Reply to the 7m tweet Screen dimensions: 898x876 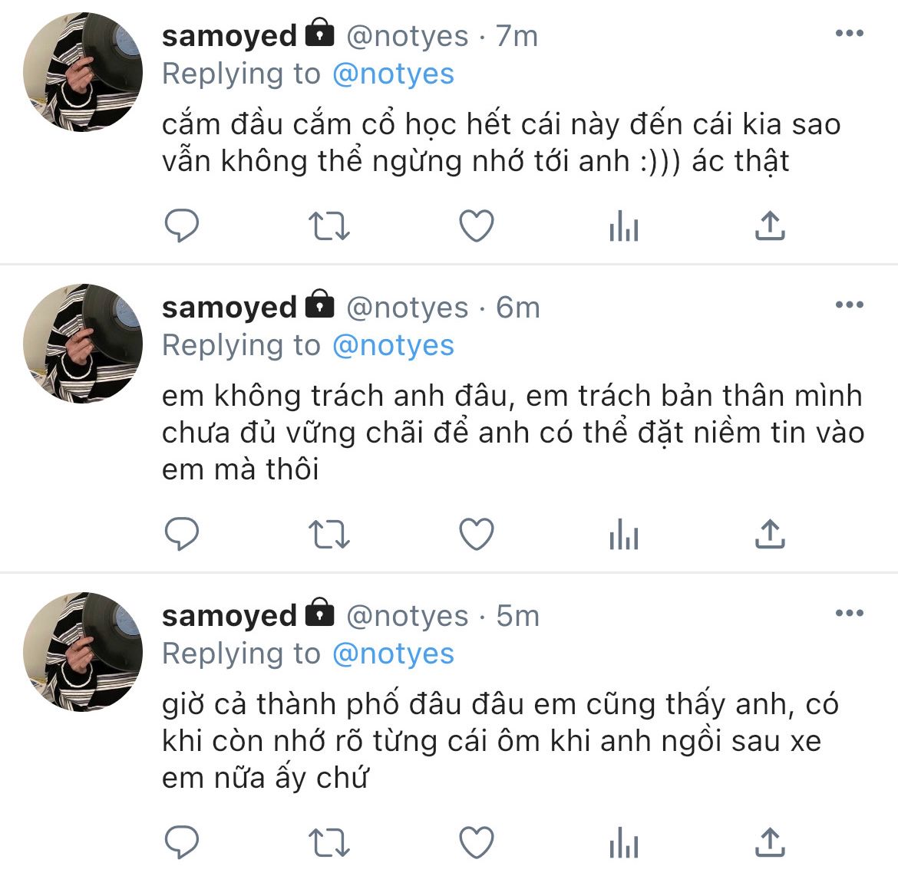tap(182, 226)
